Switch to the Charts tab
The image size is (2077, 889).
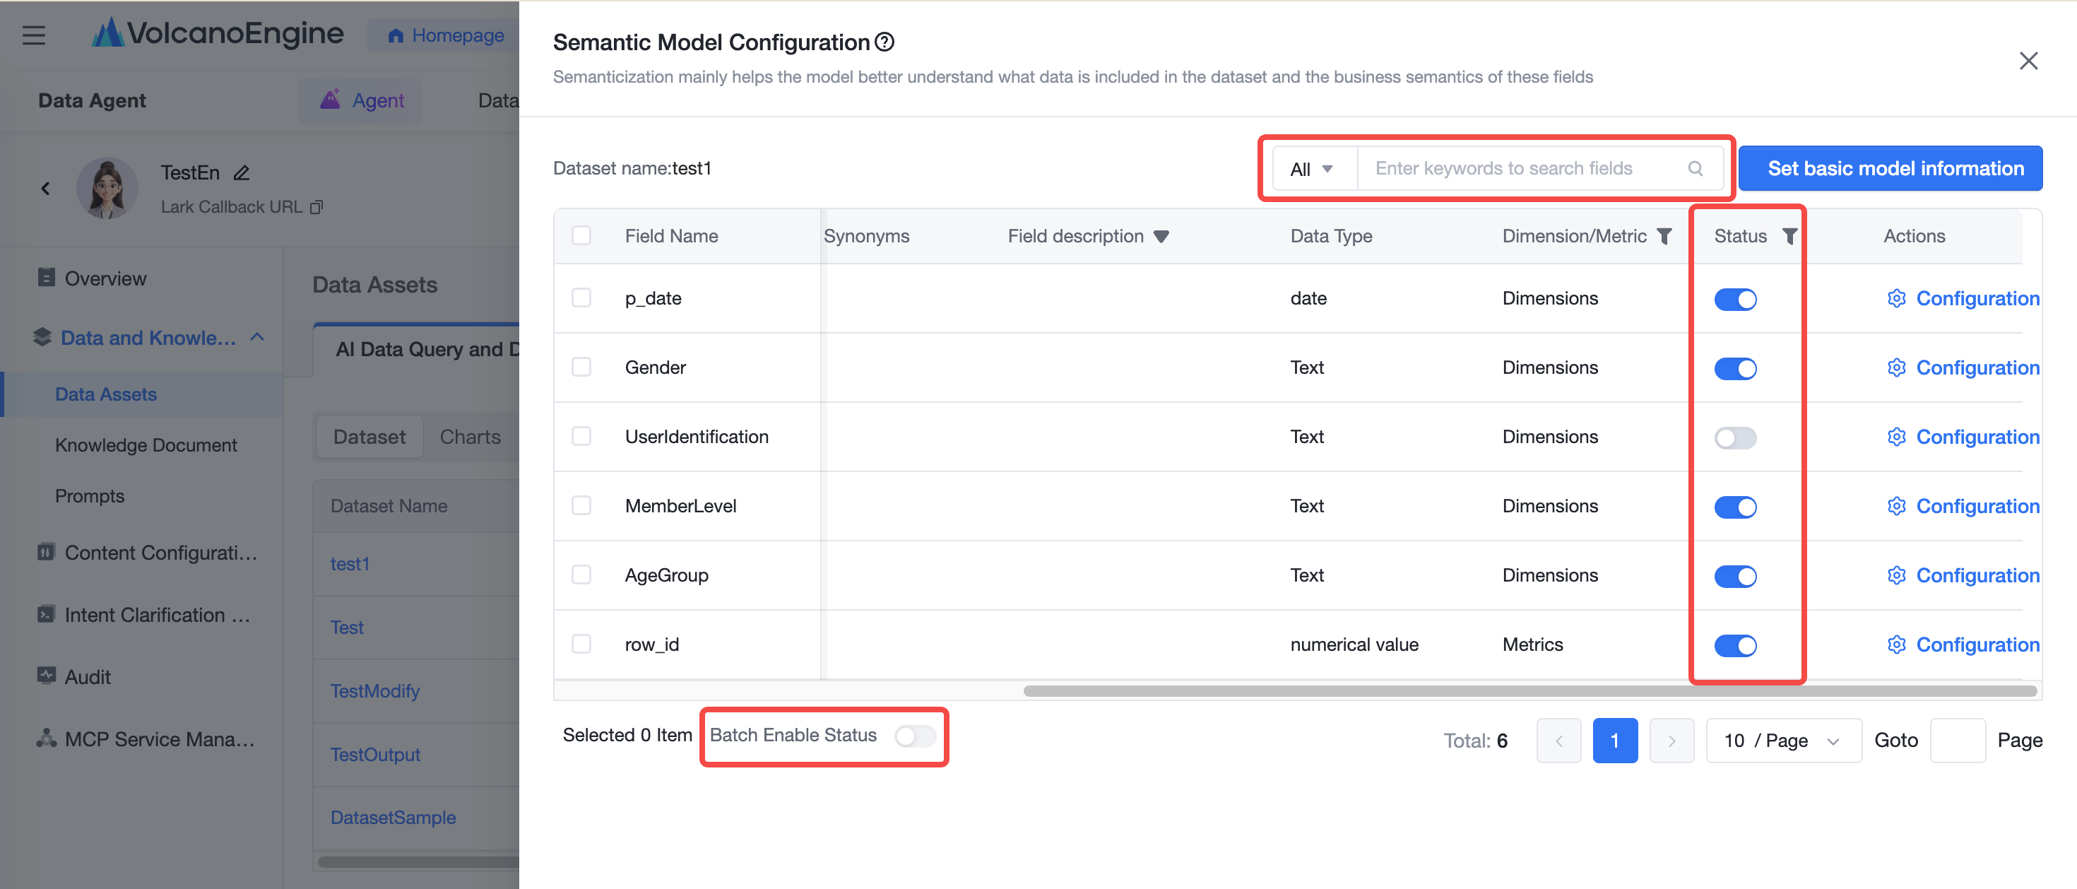[470, 437]
